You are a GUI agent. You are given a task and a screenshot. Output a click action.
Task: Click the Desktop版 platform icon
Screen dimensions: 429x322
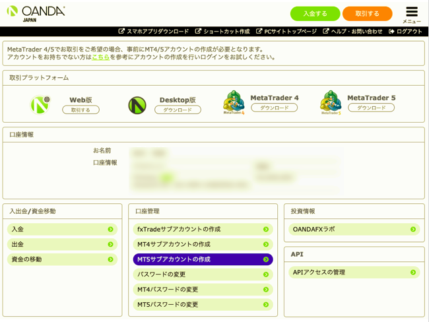point(137,105)
